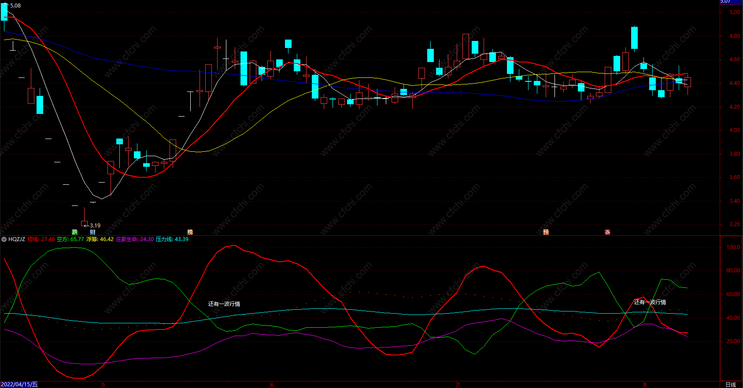Select the 空方: 65.77 indicator value

coord(70,239)
